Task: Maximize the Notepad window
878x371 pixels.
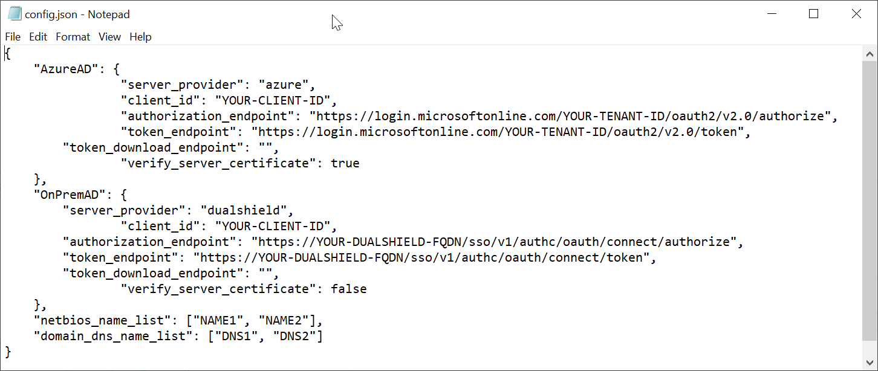Action: pyautogui.click(x=813, y=14)
